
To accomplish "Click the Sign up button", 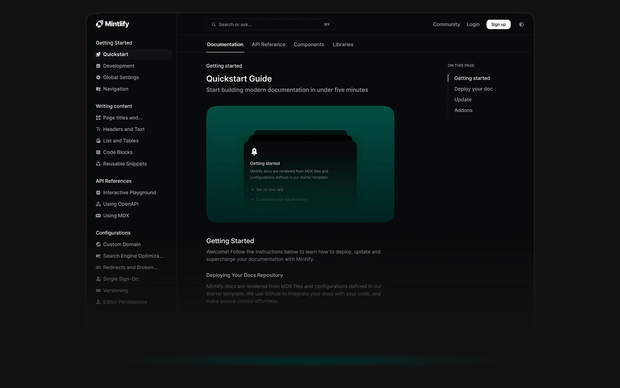I will coord(498,24).
